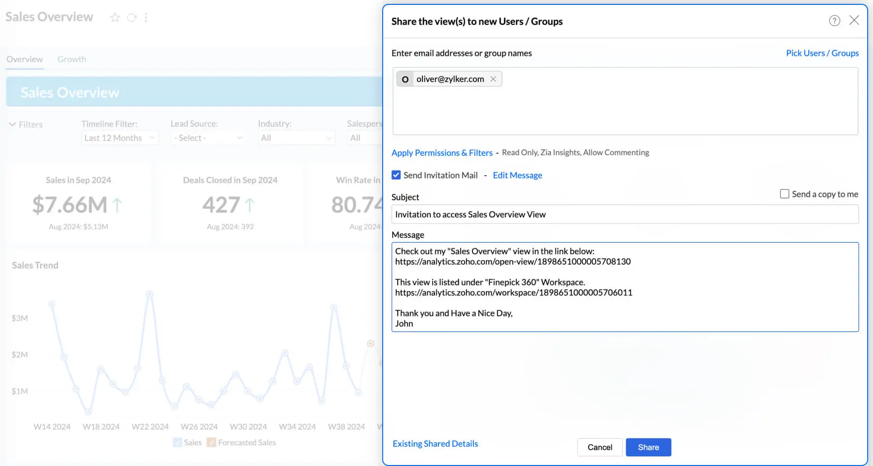Enable Send a copy to me
This screenshot has height=466, width=873.
(x=784, y=194)
